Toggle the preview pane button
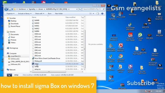The width and height of the screenshot is (165, 93). click(x=98, y=14)
